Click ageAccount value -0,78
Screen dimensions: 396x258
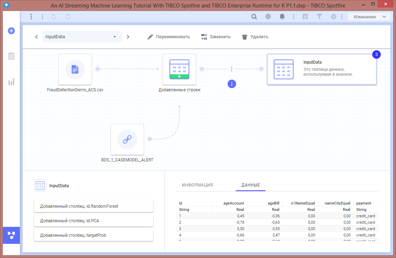(240, 223)
